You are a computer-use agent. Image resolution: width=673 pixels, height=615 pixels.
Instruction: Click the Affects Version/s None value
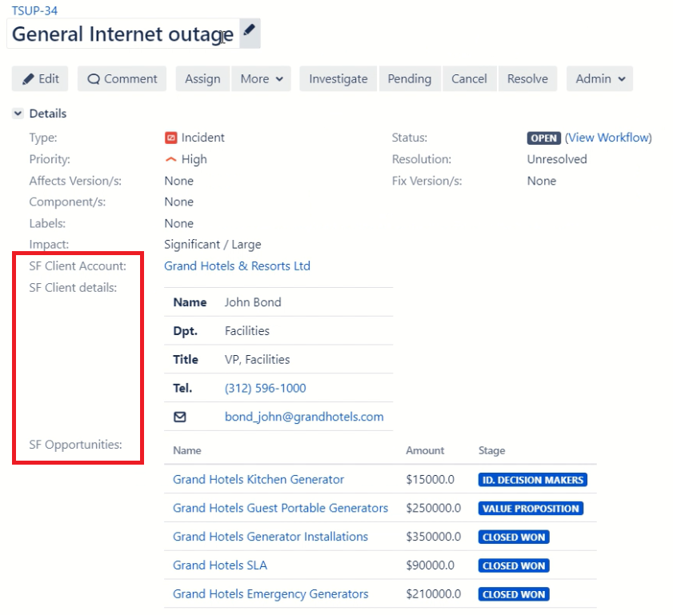(x=179, y=181)
